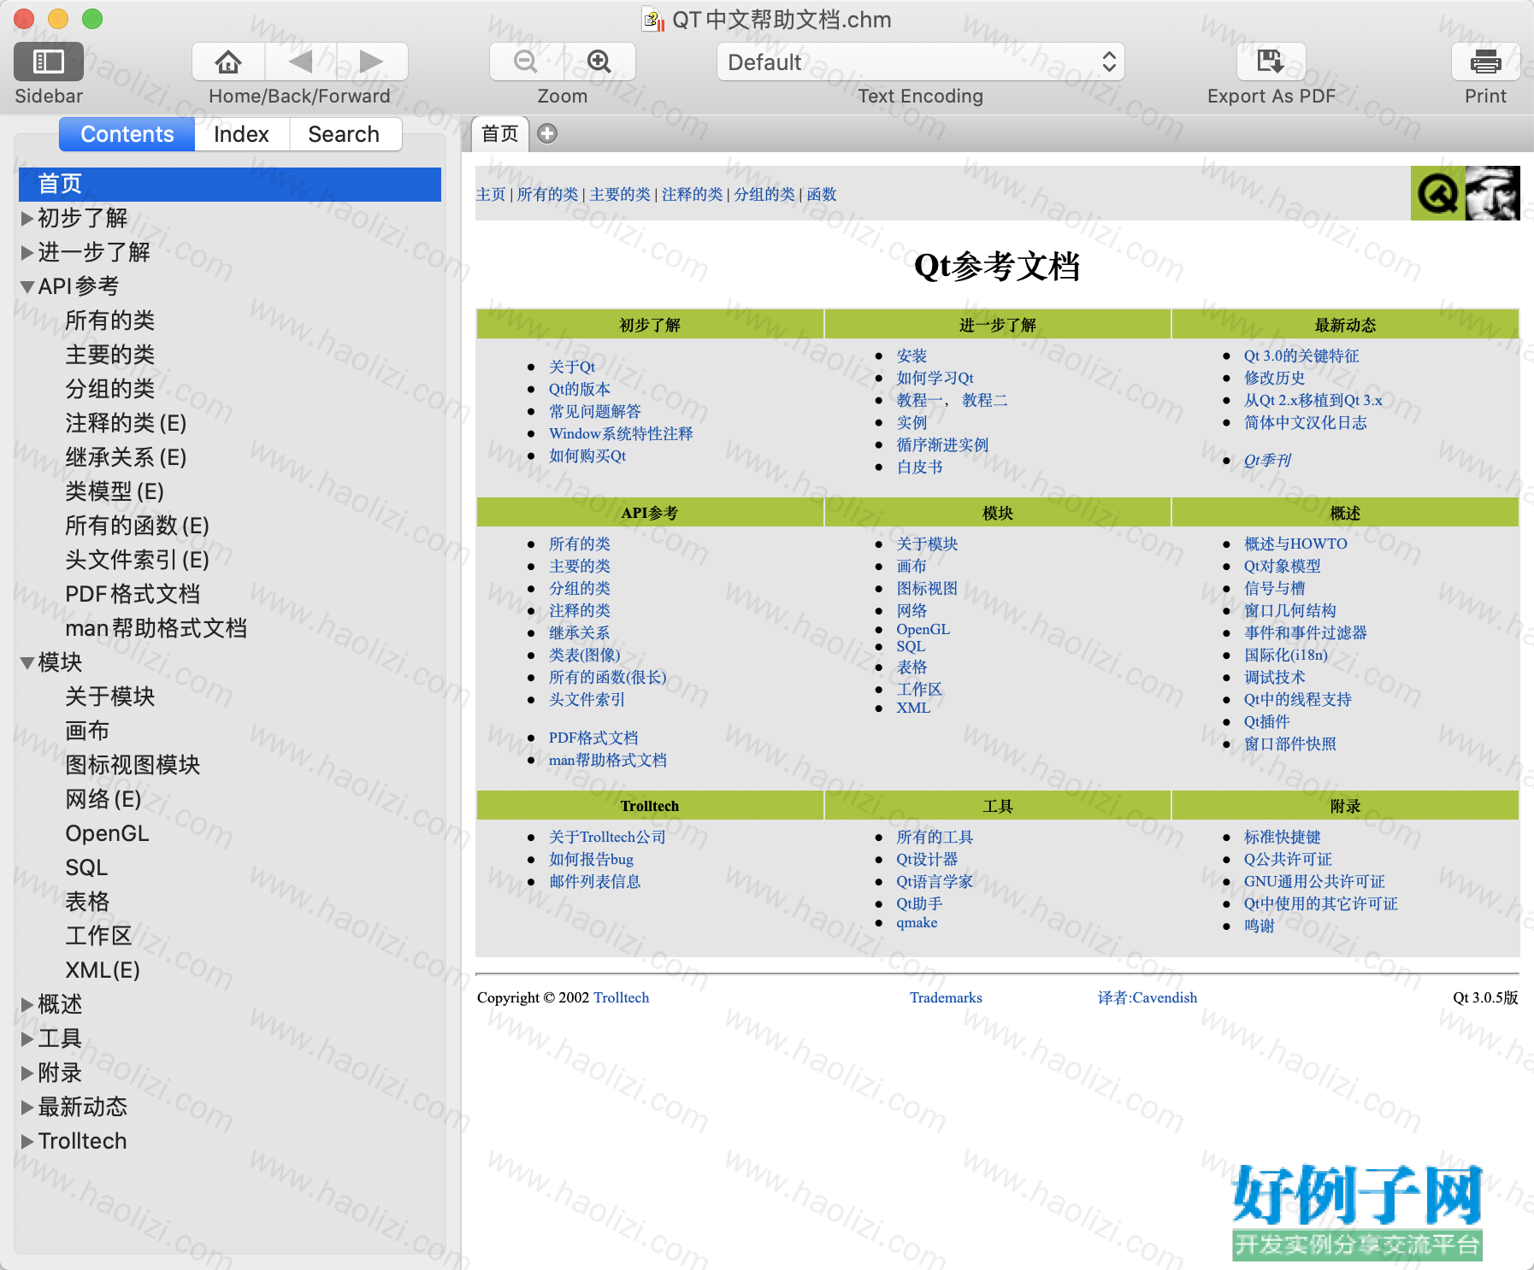Screen dimensions: 1534x1270
Task: Click the 函数 navigation link
Action: [822, 195]
